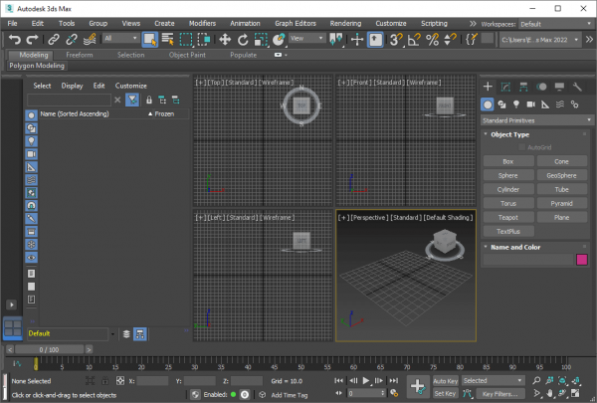Click the Cylinder button
This screenshot has width=597, height=403.
(507, 189)
